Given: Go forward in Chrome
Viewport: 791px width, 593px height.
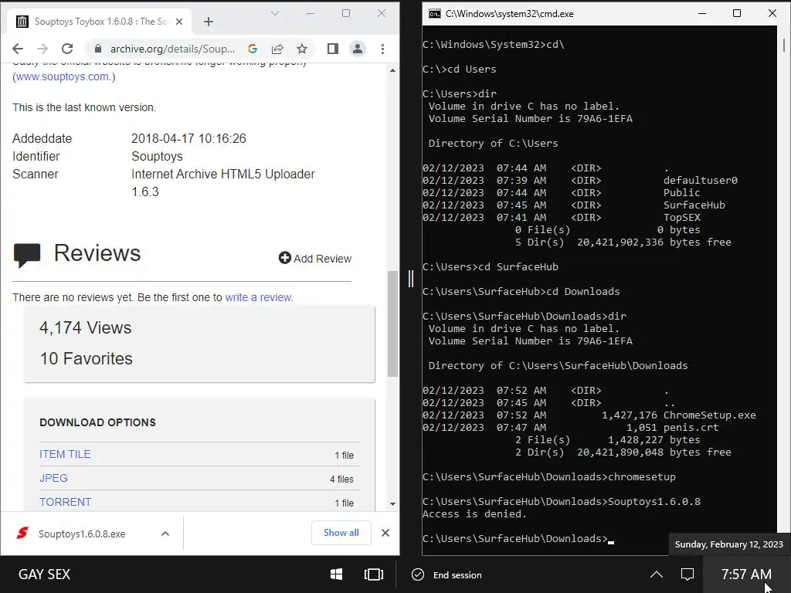Looking at the screenshot, I should (x=42, y=49).
